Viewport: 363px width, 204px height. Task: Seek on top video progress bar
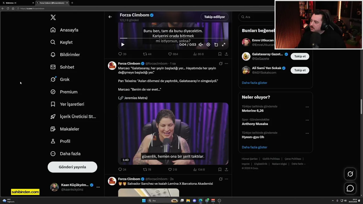pyautogui.click(x=173, y=38)
